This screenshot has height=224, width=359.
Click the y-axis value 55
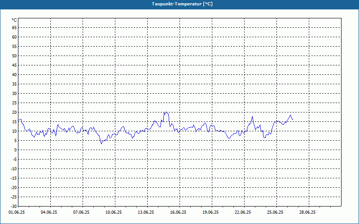coord(14,47)
